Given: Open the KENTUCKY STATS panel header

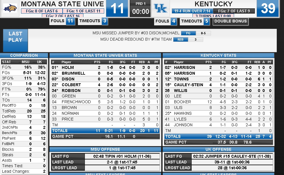Looking at the screenshot, I should pyautogui.click(x=218, y=56).
